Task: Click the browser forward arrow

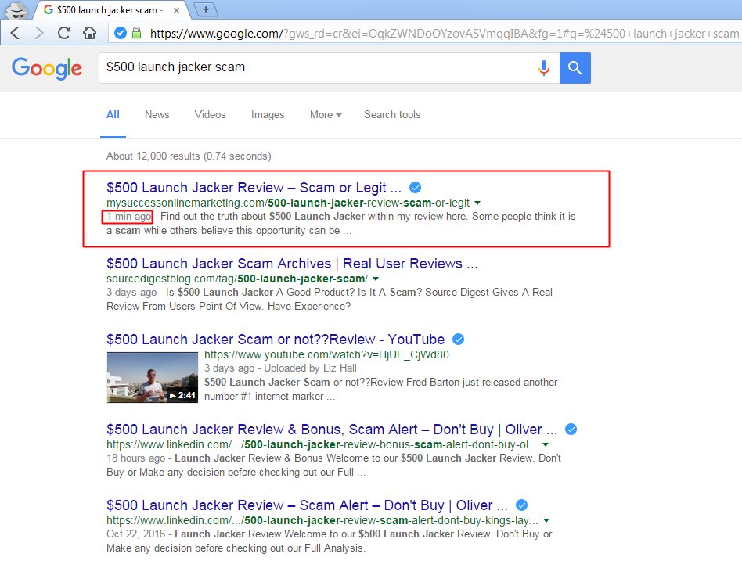Action: [39, 33]
